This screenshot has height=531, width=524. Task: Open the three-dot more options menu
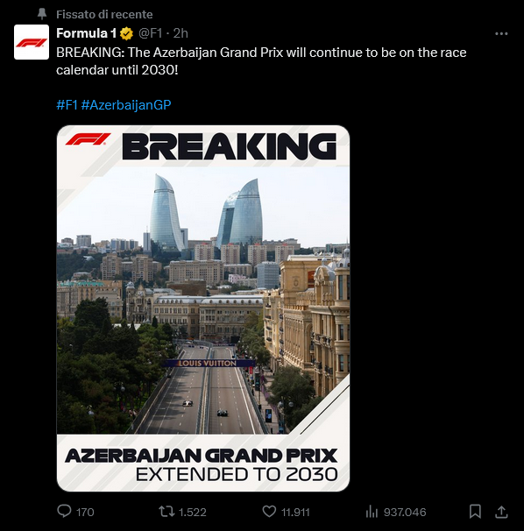[501, 33]
